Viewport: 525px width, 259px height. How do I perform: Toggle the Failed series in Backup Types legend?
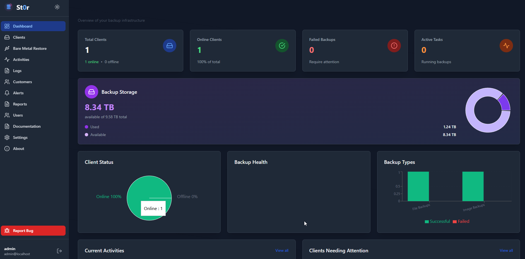pyautogui.click(x=461, y=221)
